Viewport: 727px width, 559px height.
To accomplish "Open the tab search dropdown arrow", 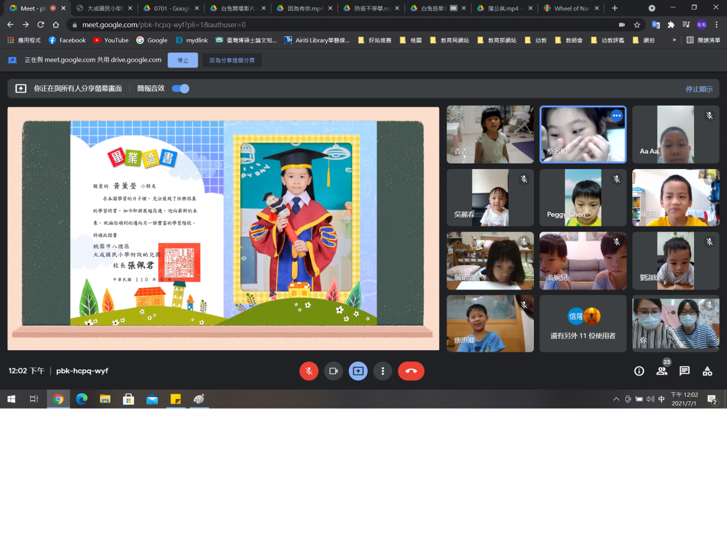I will tap(651, 8).
